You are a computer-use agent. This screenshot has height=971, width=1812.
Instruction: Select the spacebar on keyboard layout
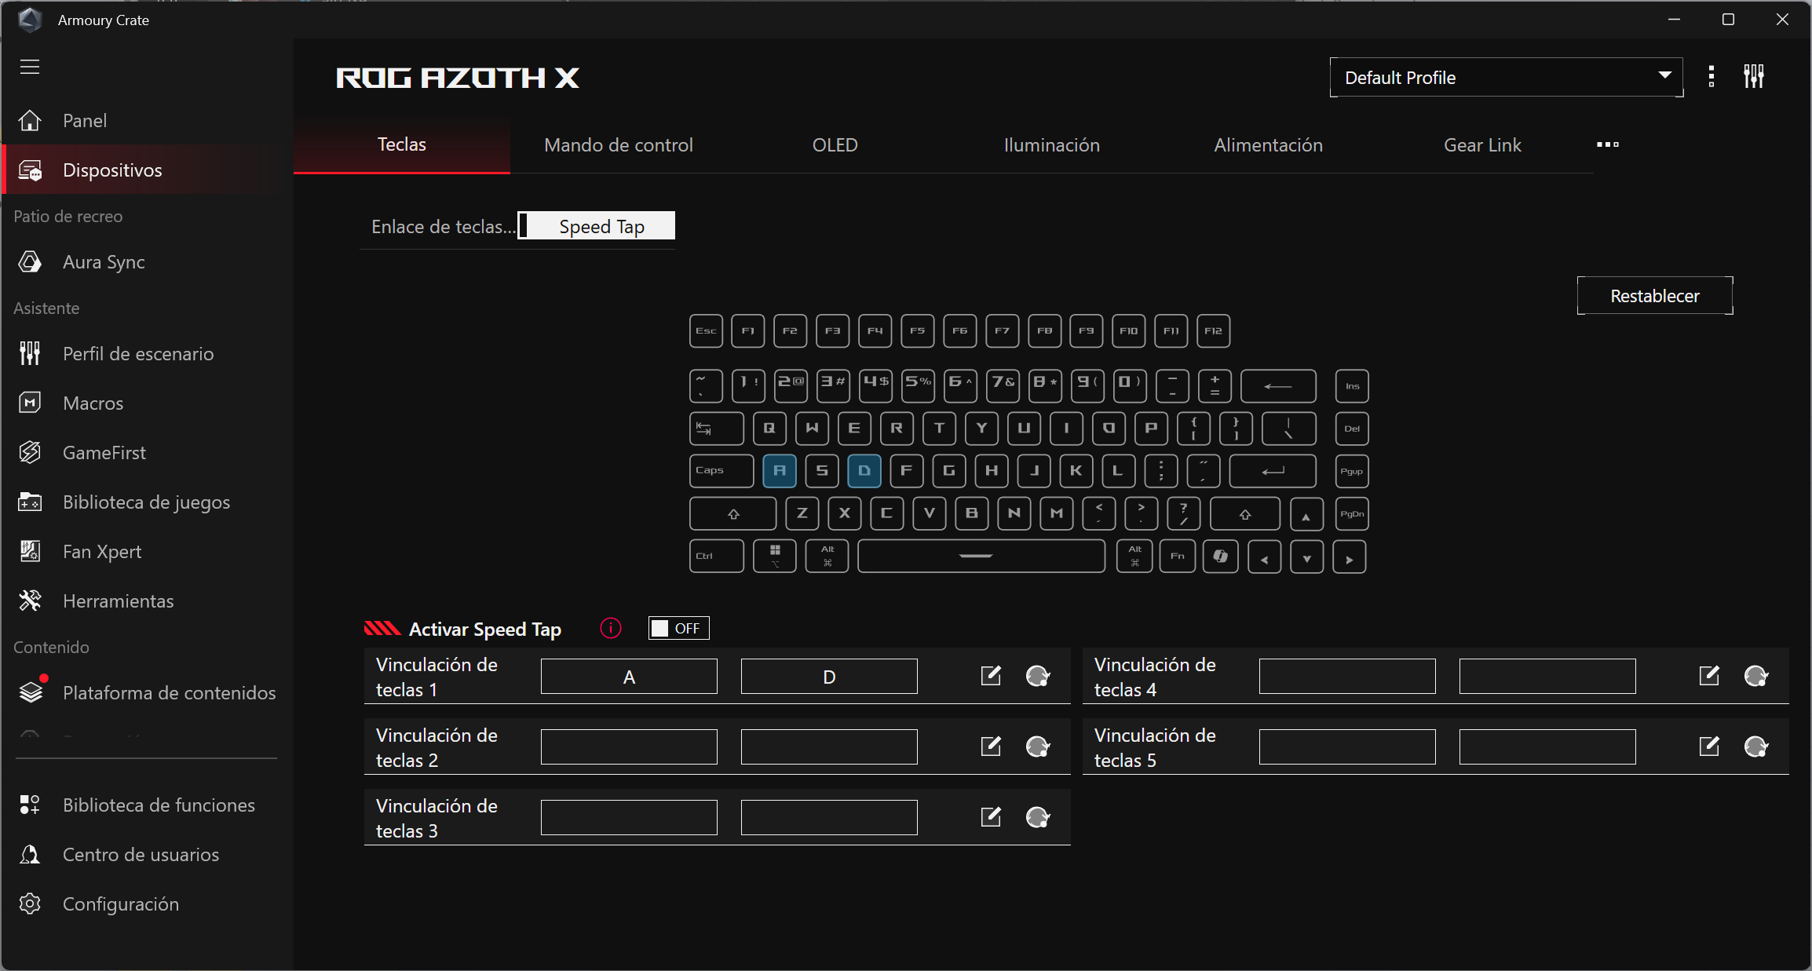pos(981,557)
